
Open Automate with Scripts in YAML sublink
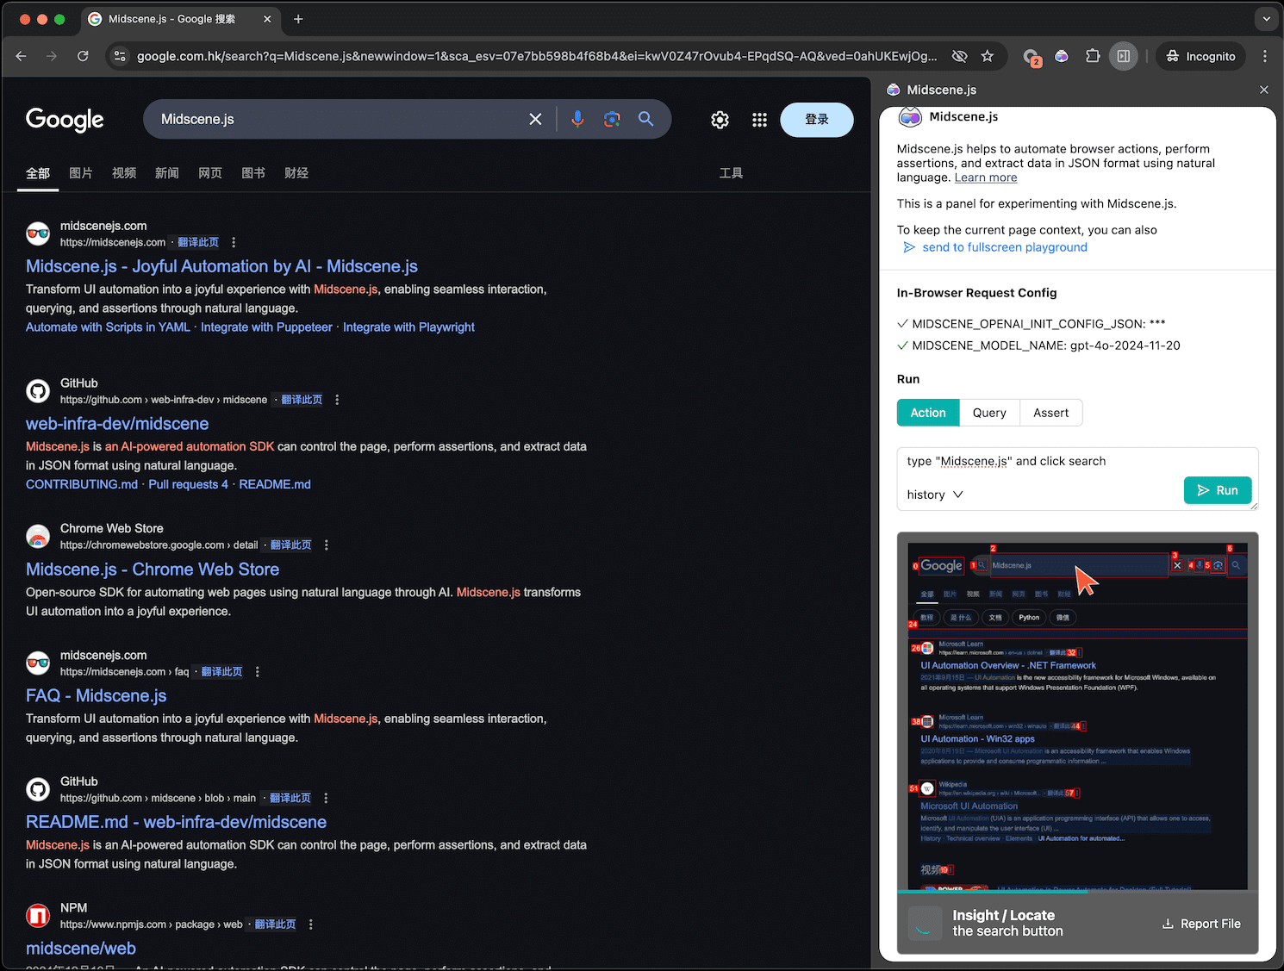(108, 327)
